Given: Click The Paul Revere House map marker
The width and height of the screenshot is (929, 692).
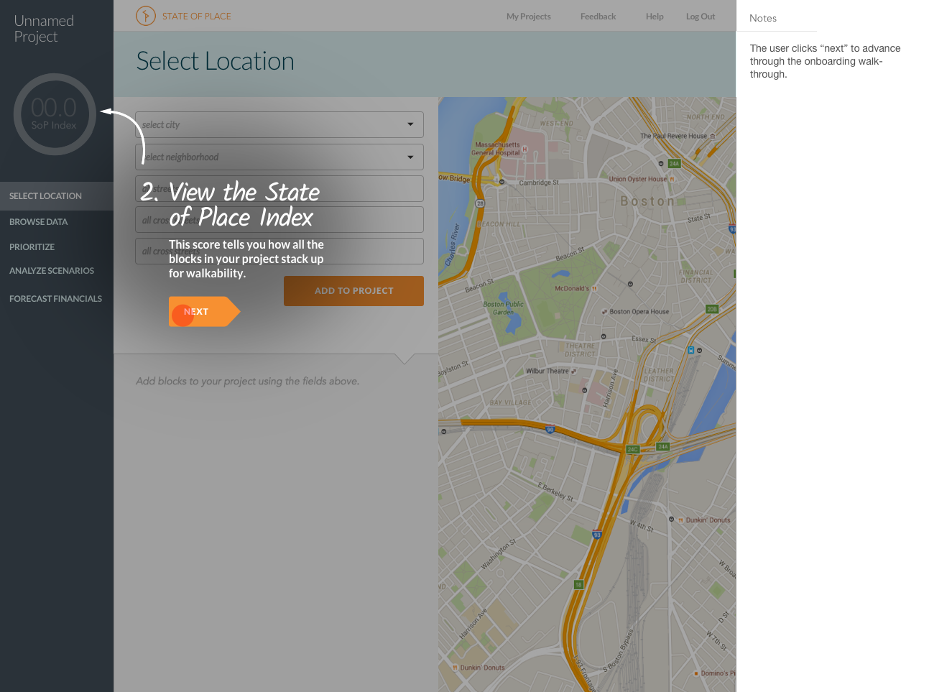Looking at the screenshot, I should pyautogui.click(x=678, y=136).
